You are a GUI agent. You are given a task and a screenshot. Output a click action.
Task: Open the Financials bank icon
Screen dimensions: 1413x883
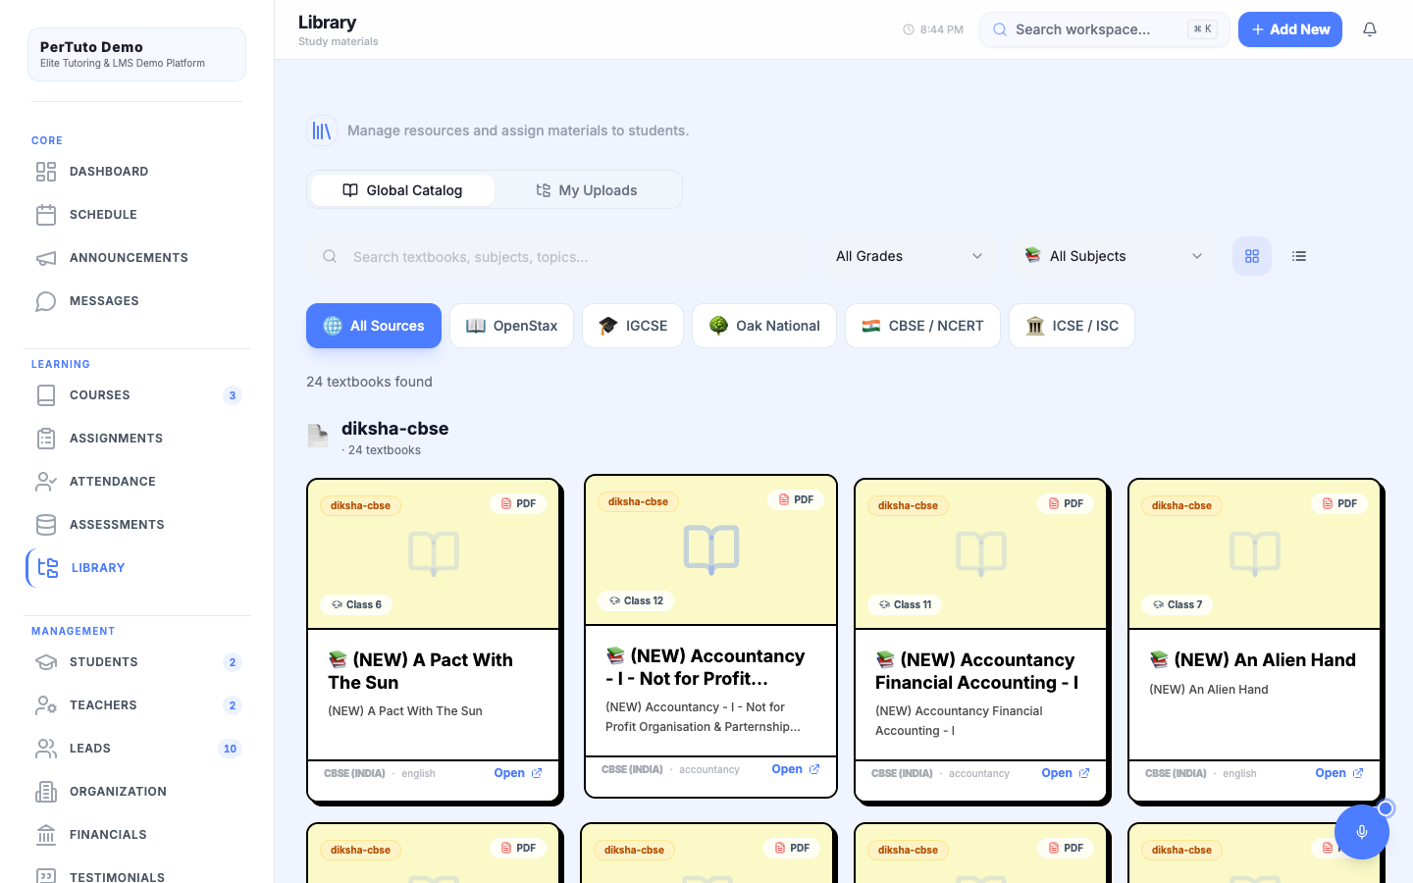tap(46, 835)
